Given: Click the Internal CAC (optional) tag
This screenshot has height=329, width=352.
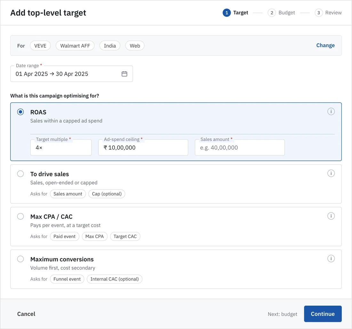Looking at the screenshot, I should tap(115, 279).
